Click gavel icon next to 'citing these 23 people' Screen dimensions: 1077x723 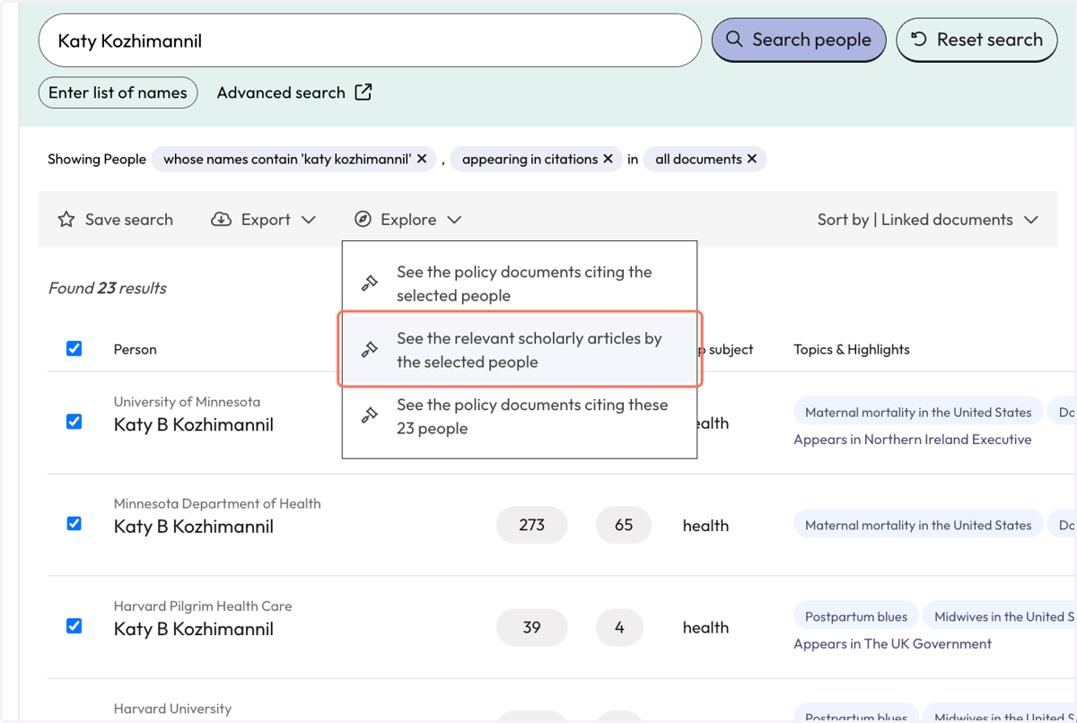(x=370, y=416)
